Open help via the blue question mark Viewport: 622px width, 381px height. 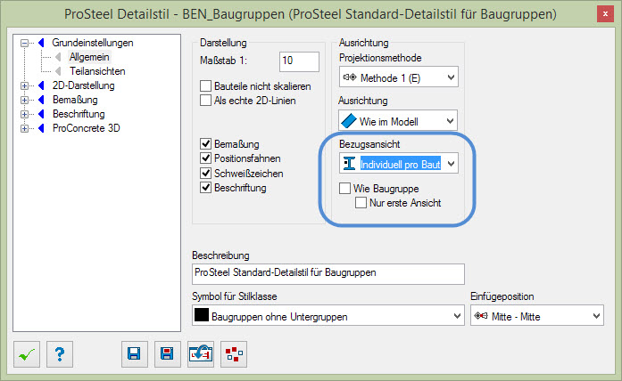coord(60,354)
